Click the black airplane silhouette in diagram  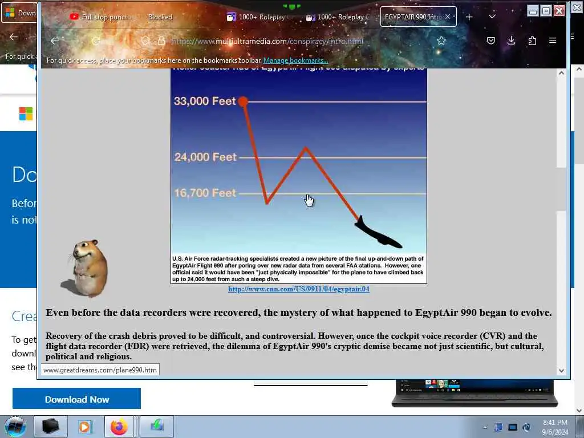click(x=378, y=233)
